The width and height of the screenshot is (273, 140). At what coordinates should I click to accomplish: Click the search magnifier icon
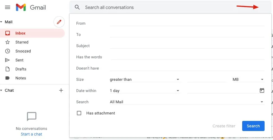77,7
